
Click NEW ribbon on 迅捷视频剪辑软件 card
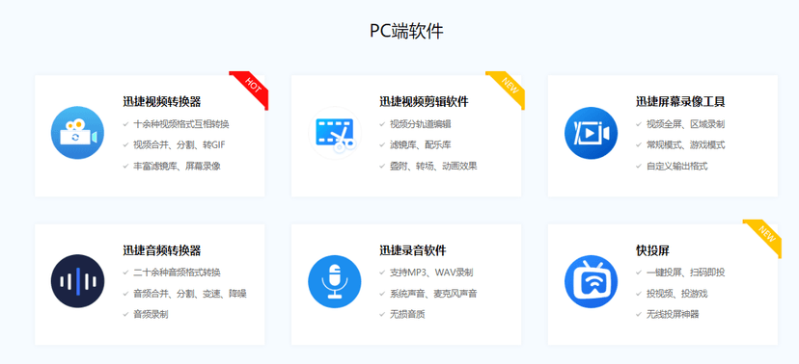(x=509, y=87)
